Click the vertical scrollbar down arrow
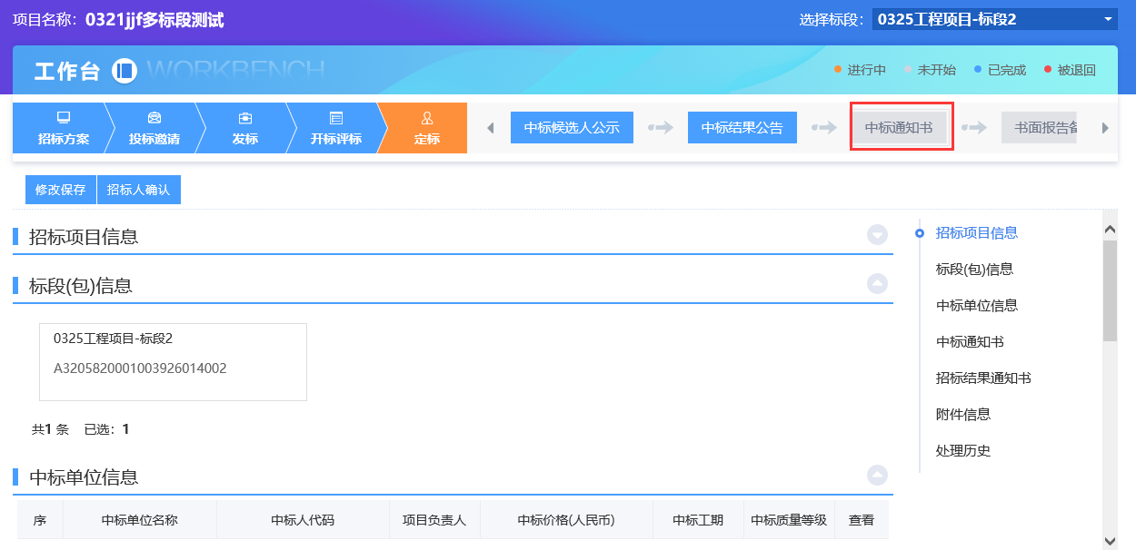 point(1110,541)
